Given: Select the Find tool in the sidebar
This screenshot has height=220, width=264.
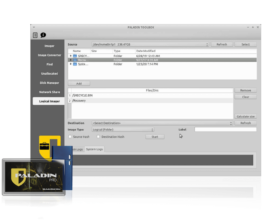Looking at the screenshot, I should pyautogui.click(x=49, y=64).
